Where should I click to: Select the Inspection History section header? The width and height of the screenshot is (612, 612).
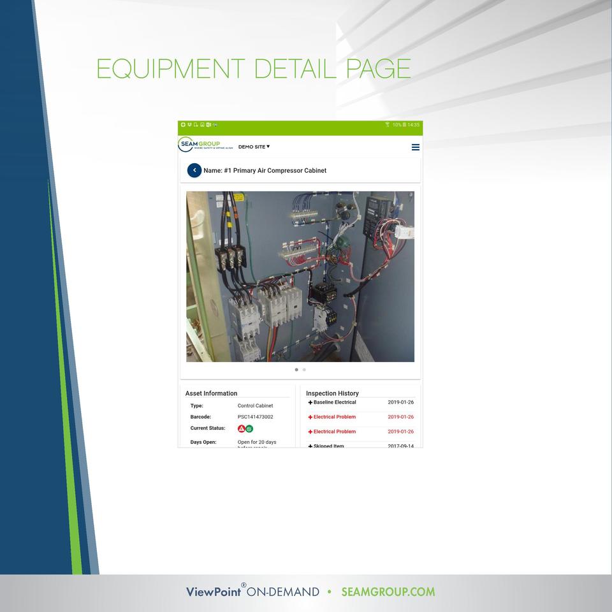[332, 393]
